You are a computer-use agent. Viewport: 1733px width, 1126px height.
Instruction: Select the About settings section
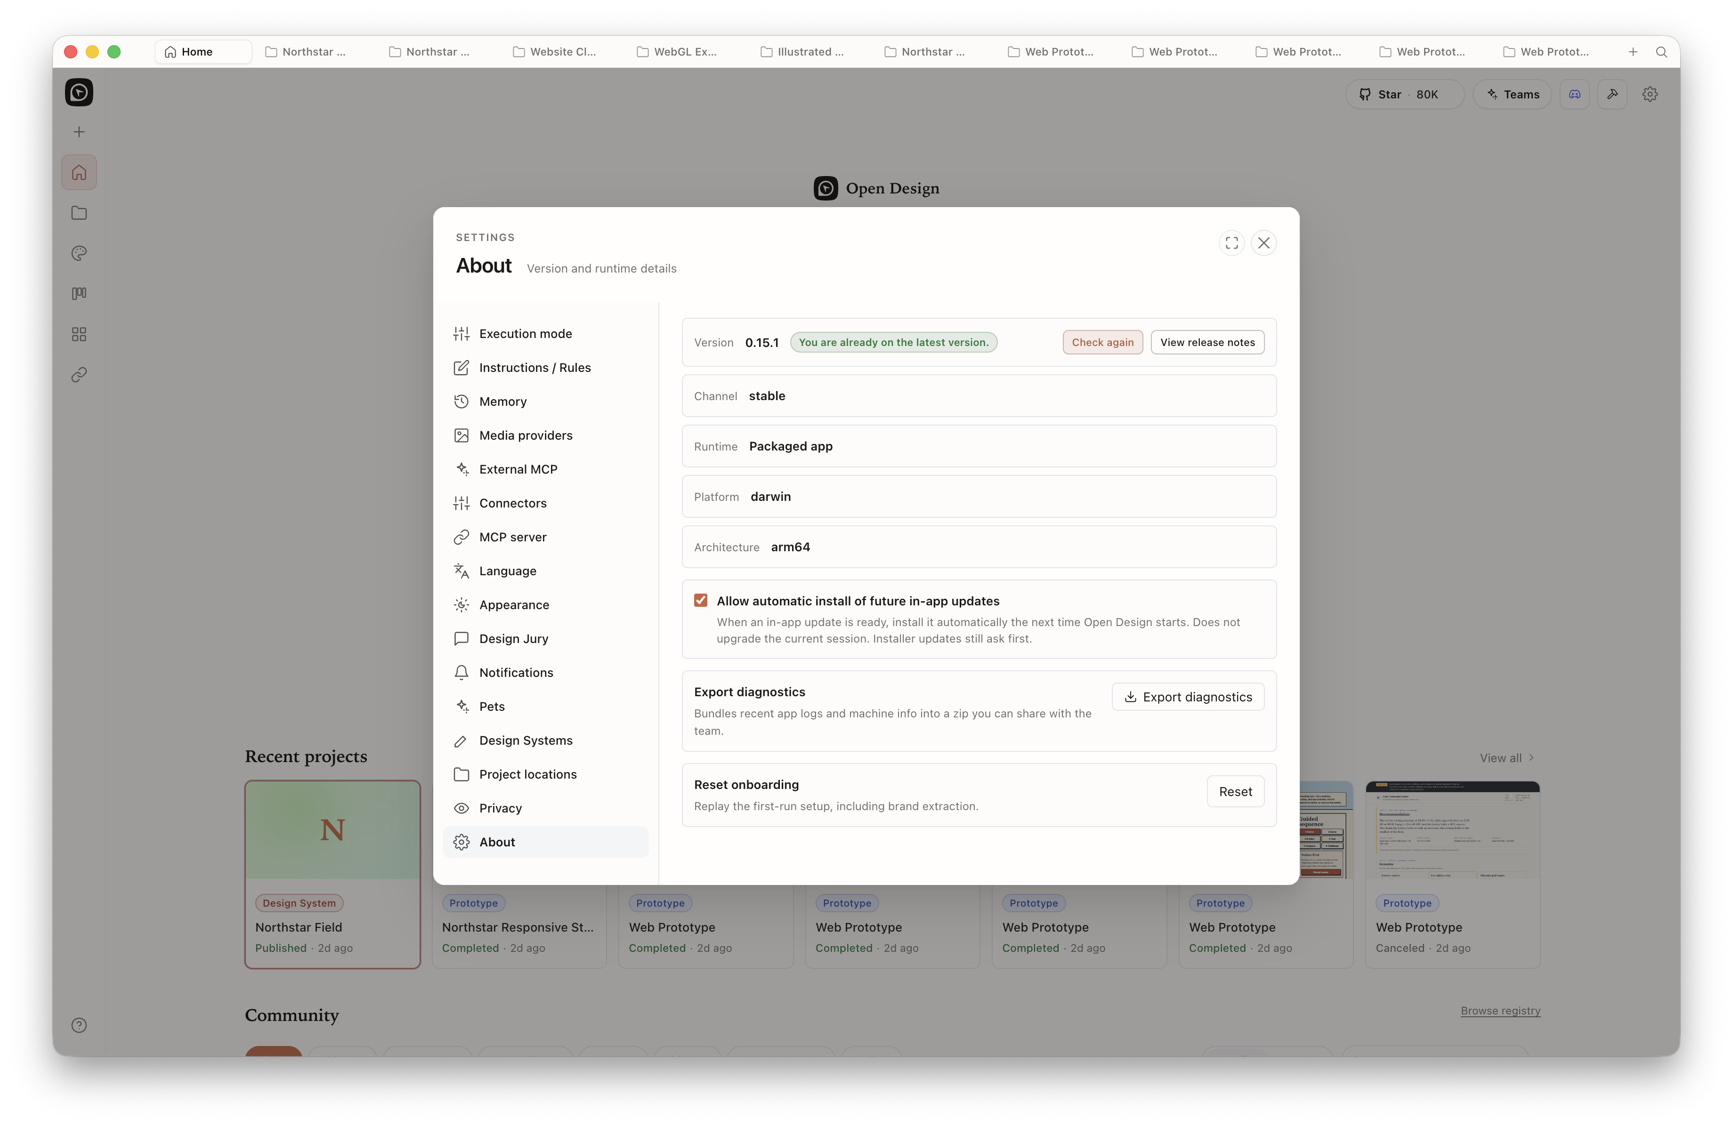(545, 842)
